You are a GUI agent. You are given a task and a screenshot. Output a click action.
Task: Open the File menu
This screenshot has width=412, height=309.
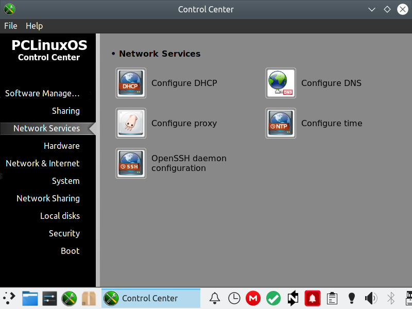click(11, 26)
